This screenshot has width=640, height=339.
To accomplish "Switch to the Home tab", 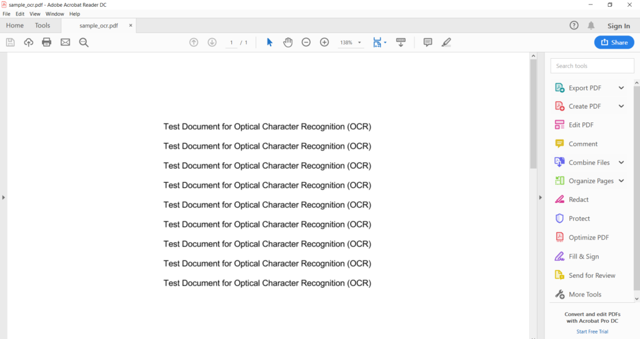I will tap(15, 26).
